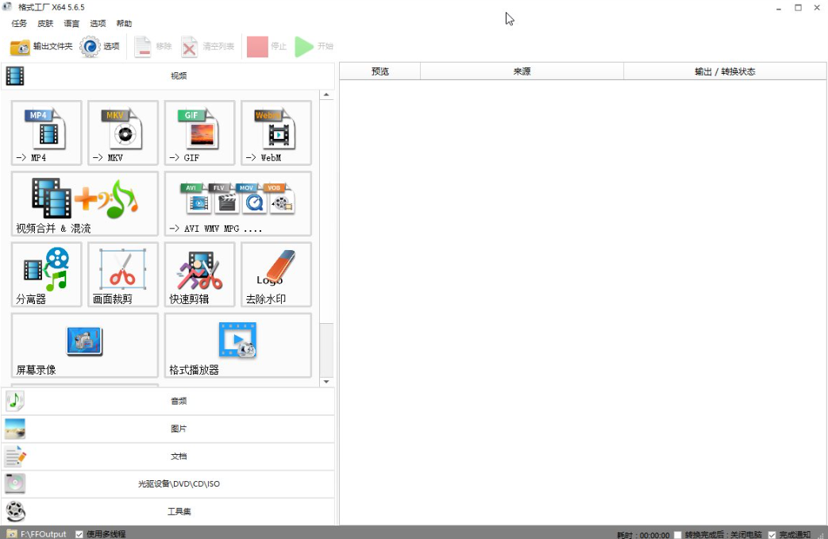This screenshot has height=539, width=828.
Task: Select the watermark removal tool (去除水印)
Action: click(276, 274)
